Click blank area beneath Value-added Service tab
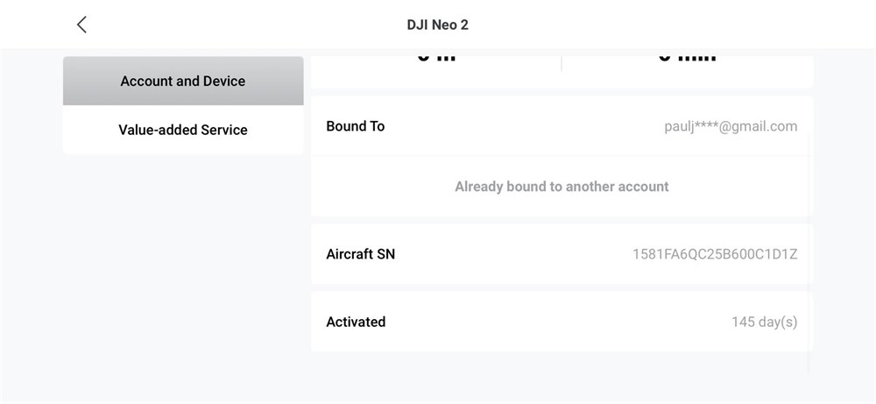This screenshot has width=876, height=404. coord(183,268)
